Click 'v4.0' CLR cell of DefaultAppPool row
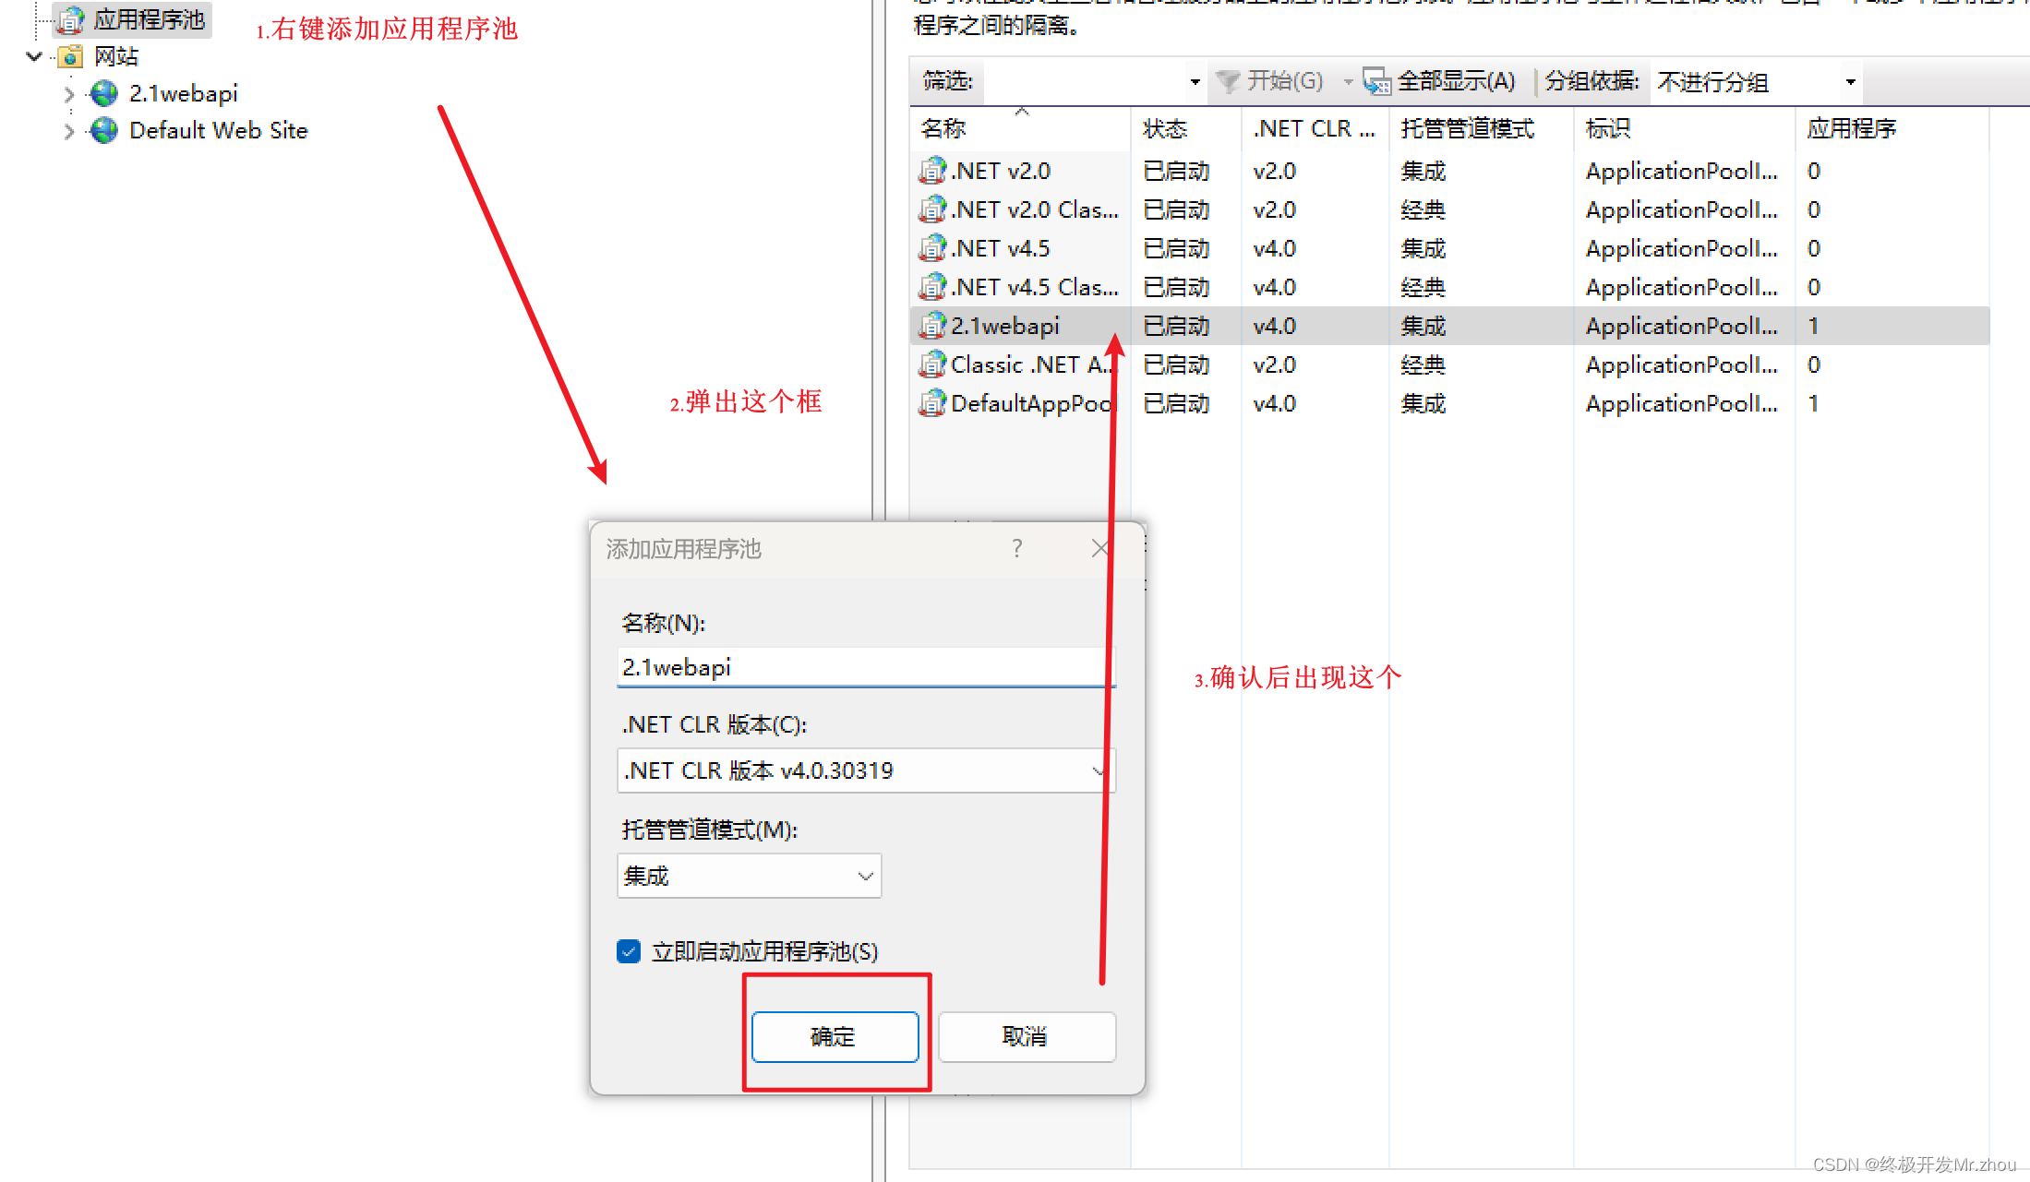 [1274, 403]
